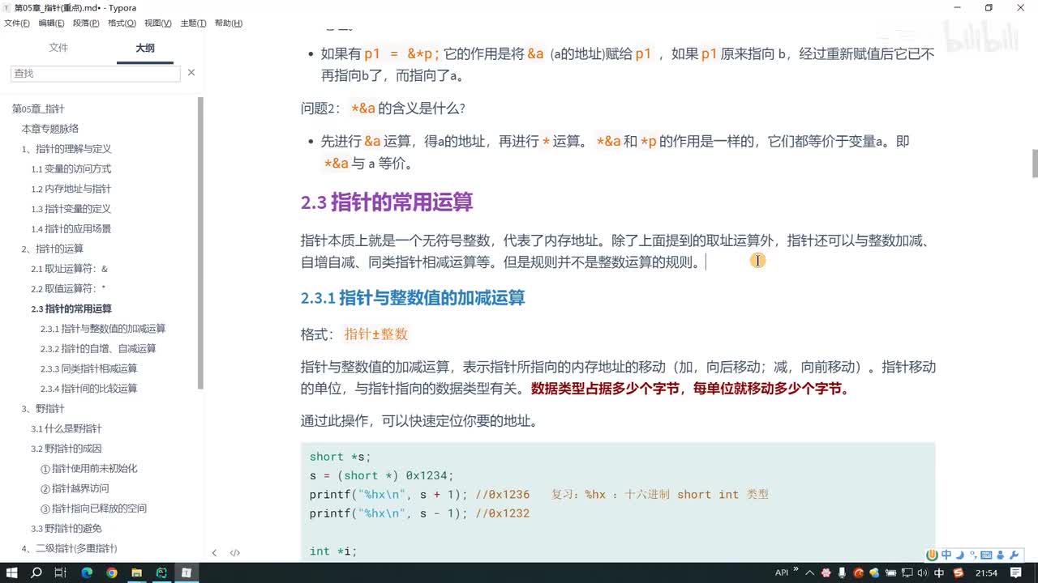This screenshot has height=583, width=1038.
Task: Click the microphone tray icon
Action: tap(842, 572)
